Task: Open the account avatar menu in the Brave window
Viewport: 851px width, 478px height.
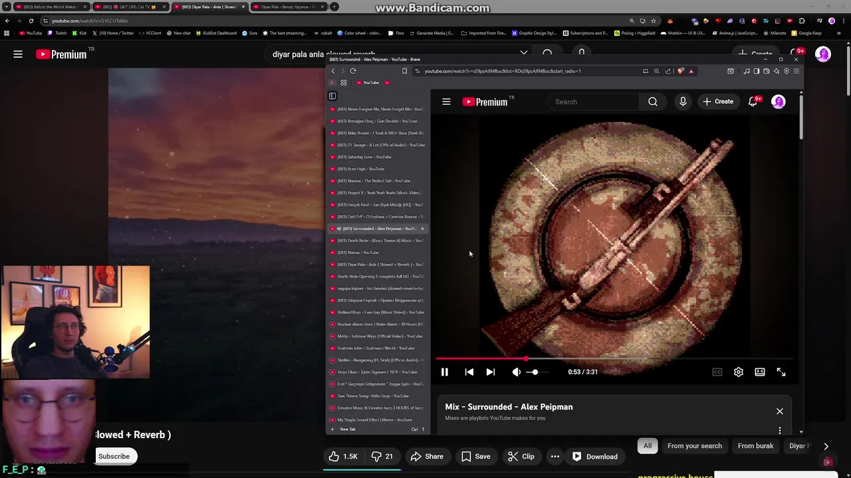Action: click(x=778, y=102)
